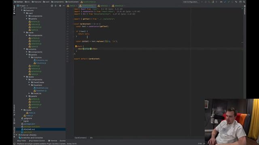This screenshot has width=259, height=145.
Task: Click CardContent() in editor breadcrumbs
Action: (x=81, y=138)
